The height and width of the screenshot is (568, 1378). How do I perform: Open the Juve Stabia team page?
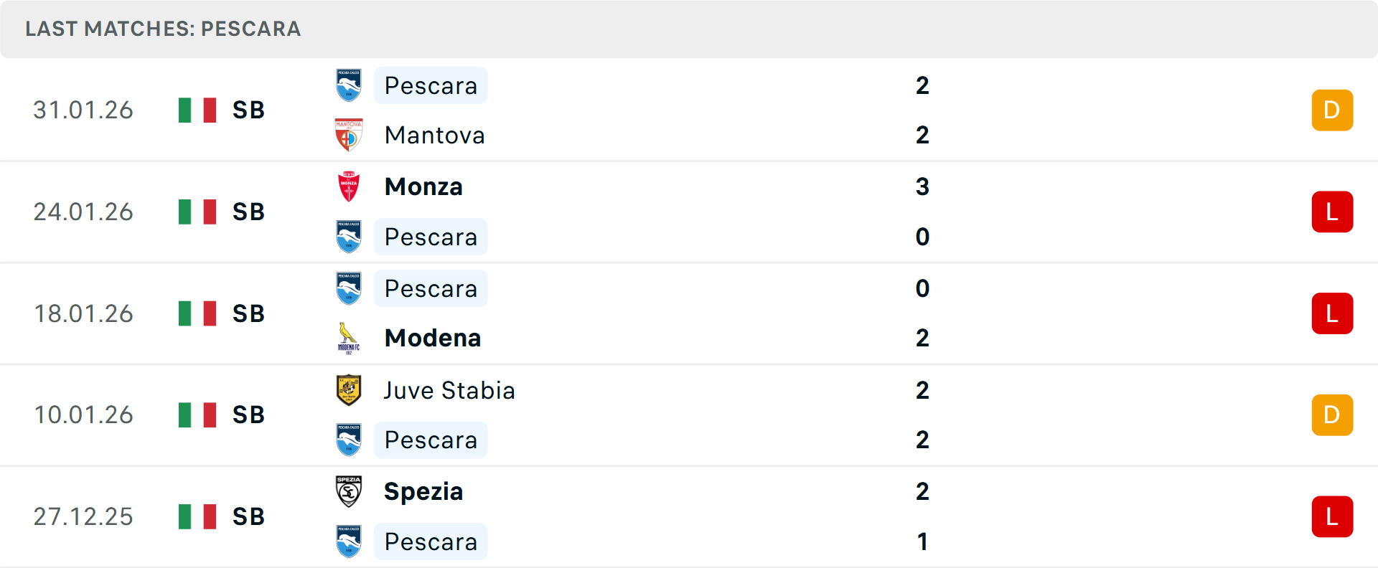point(449,390)
